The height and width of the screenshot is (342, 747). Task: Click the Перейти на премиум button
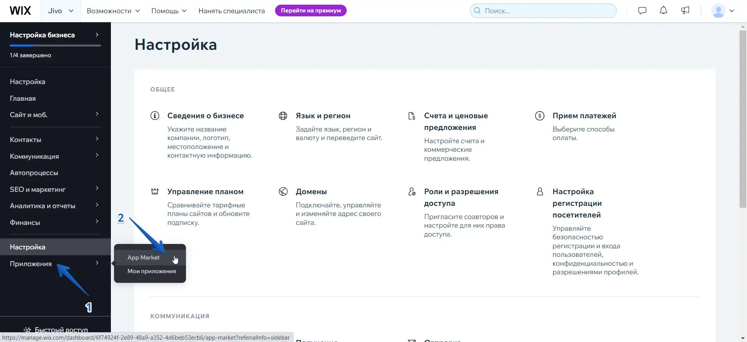click(x=310, y=11)
